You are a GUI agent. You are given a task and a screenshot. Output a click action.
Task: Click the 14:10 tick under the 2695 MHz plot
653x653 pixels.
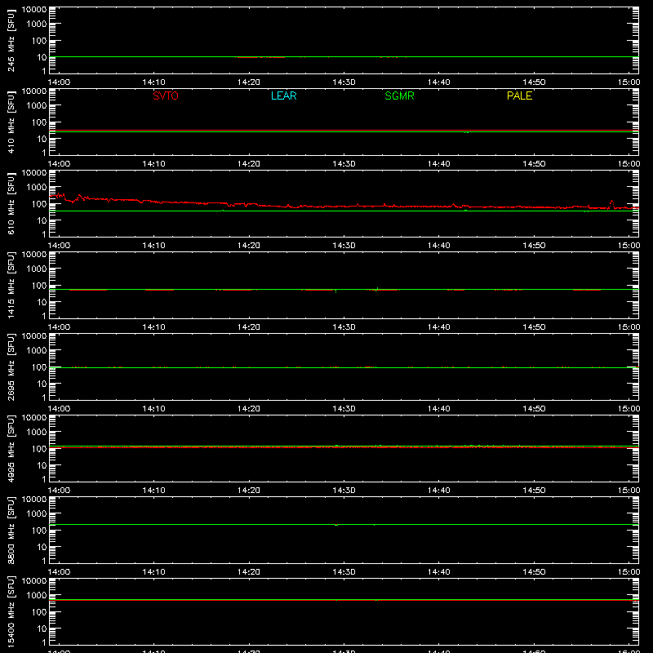pos(153,409)
